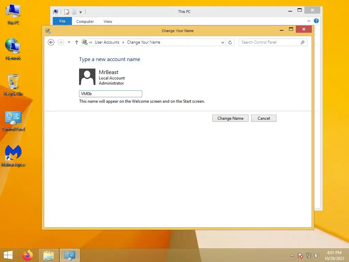The image size is (349, 262).
Task: Open Customize Quick Access Toolbar dropdown
Action: 80,12
